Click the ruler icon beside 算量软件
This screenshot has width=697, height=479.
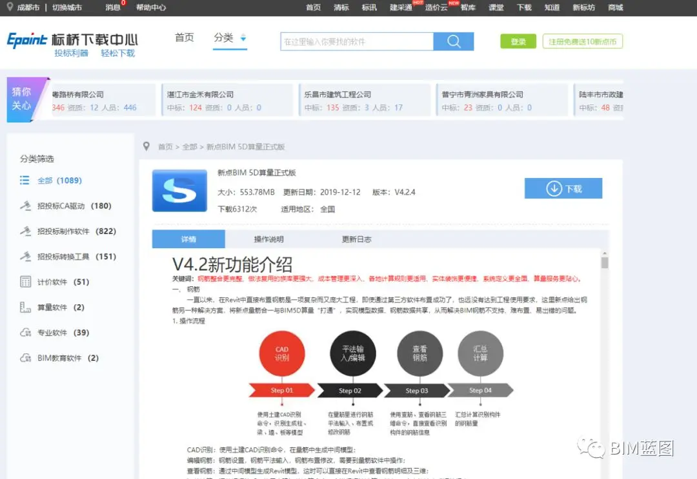click(25, 308)
